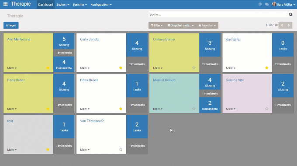Toggle favorite star on dgdfgdfg card
The width and height of the screenshot is (297, 166).
(266, 68)
